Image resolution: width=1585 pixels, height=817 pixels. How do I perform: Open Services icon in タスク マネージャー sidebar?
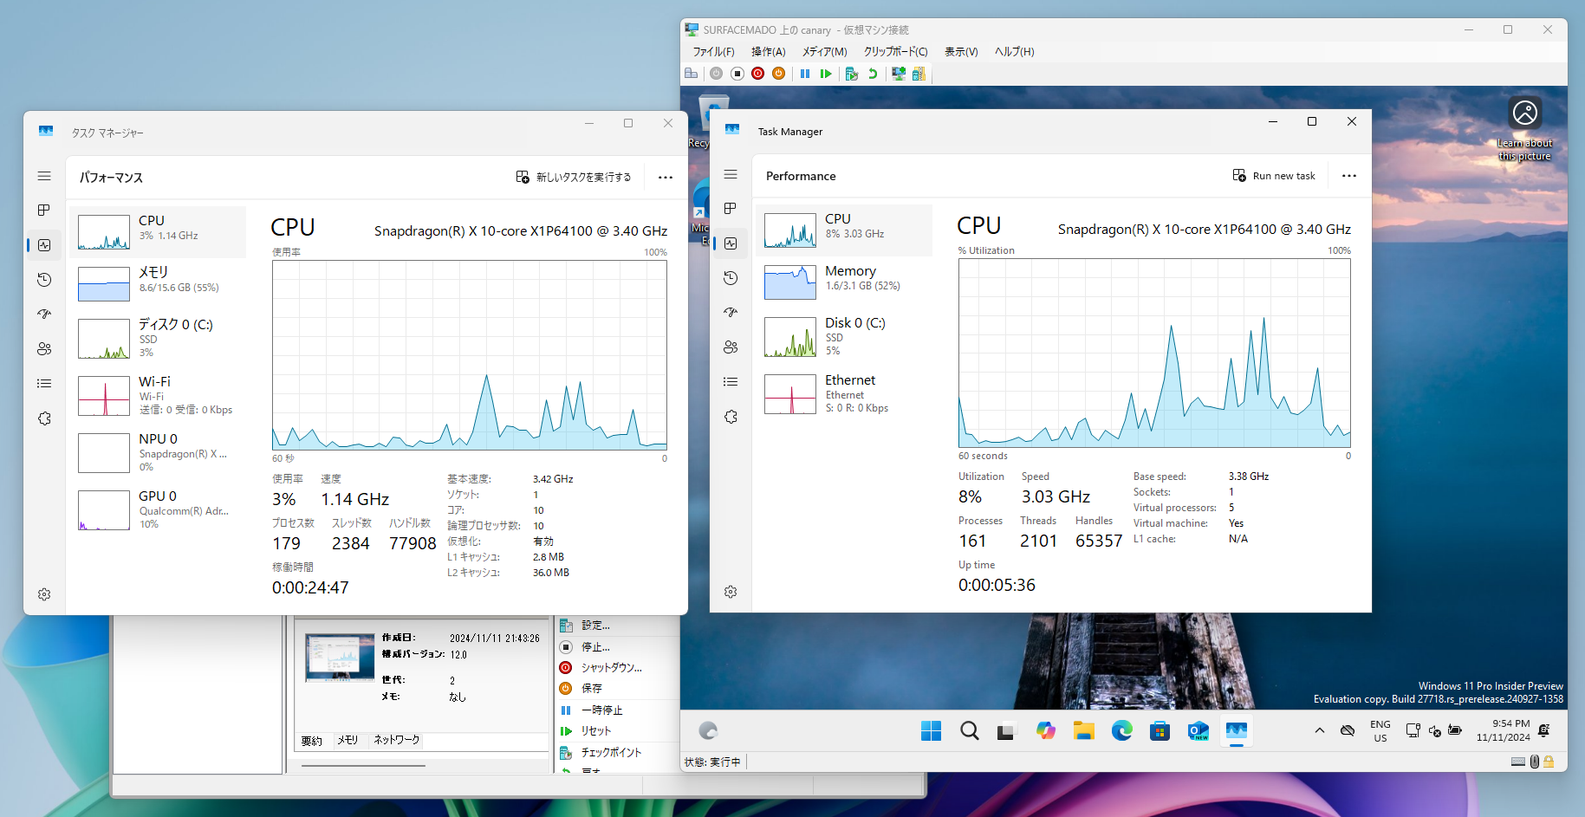(44, 418)
